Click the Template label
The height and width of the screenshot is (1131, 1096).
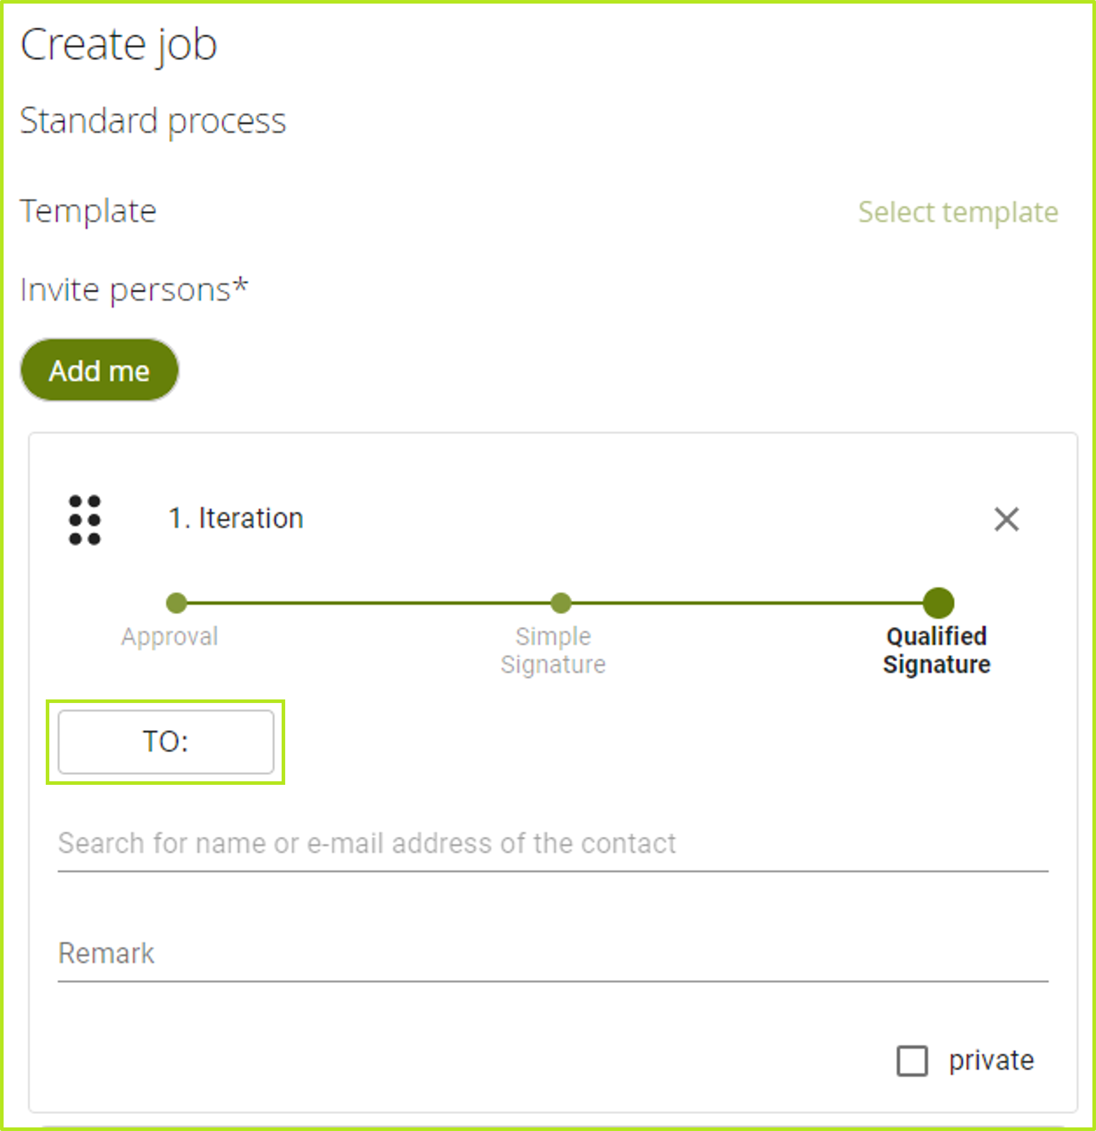[x=88, y=210]
